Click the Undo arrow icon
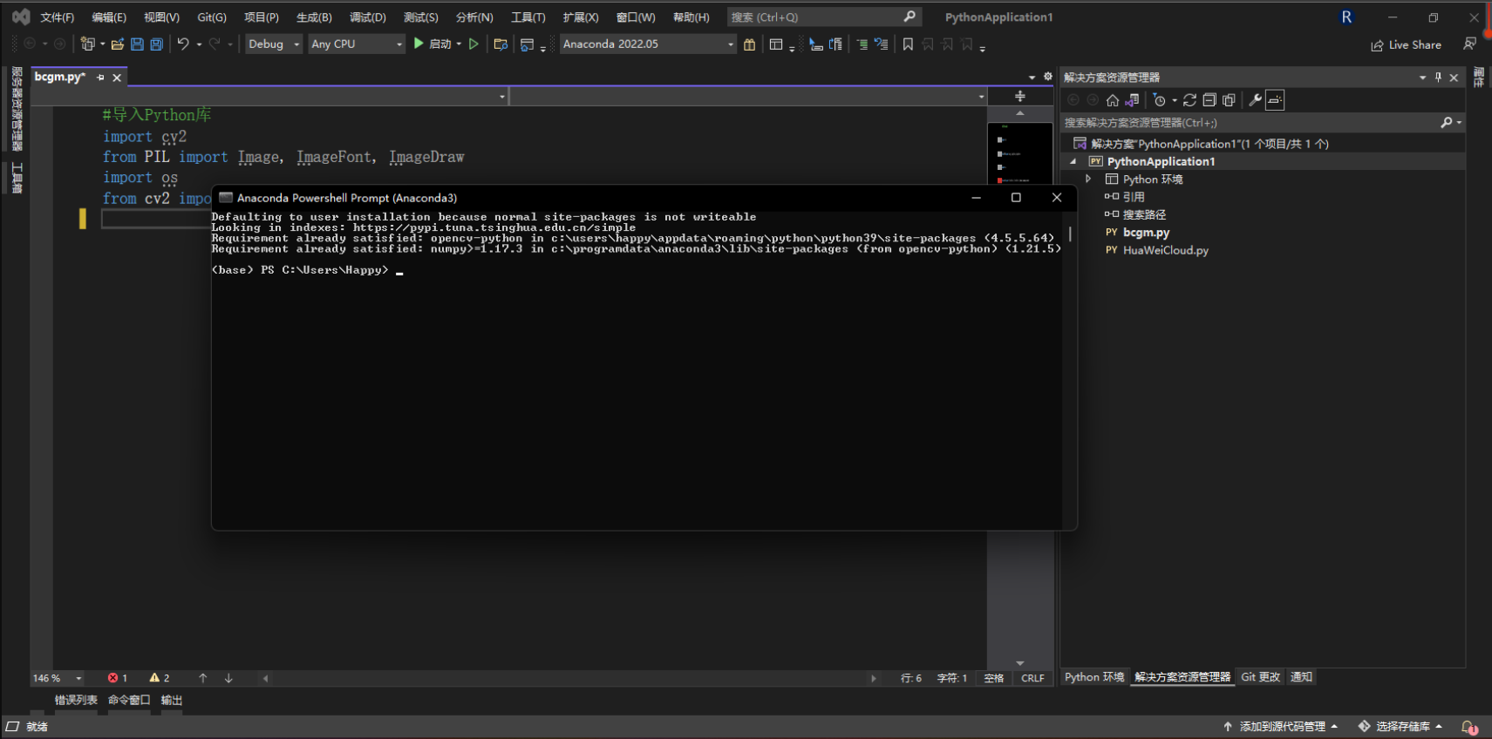The height and width of the screenshot is (739, 1492). coord(183,44)
